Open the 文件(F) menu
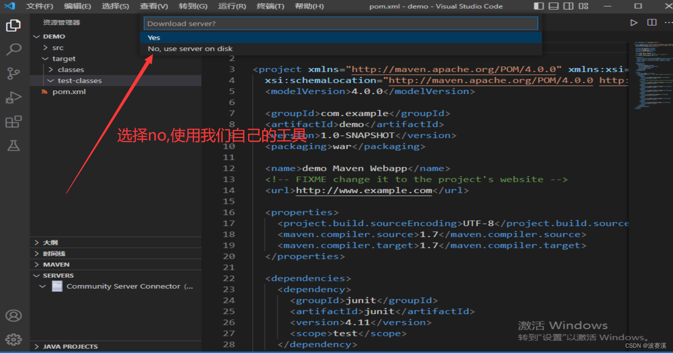 tap(39, 6)
